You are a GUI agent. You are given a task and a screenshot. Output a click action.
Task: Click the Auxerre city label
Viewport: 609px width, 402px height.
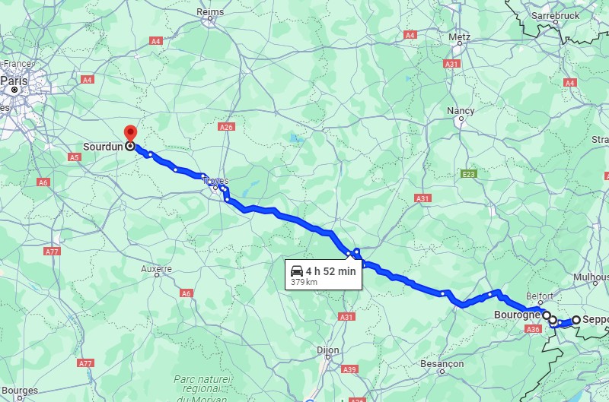coord(156,269)
